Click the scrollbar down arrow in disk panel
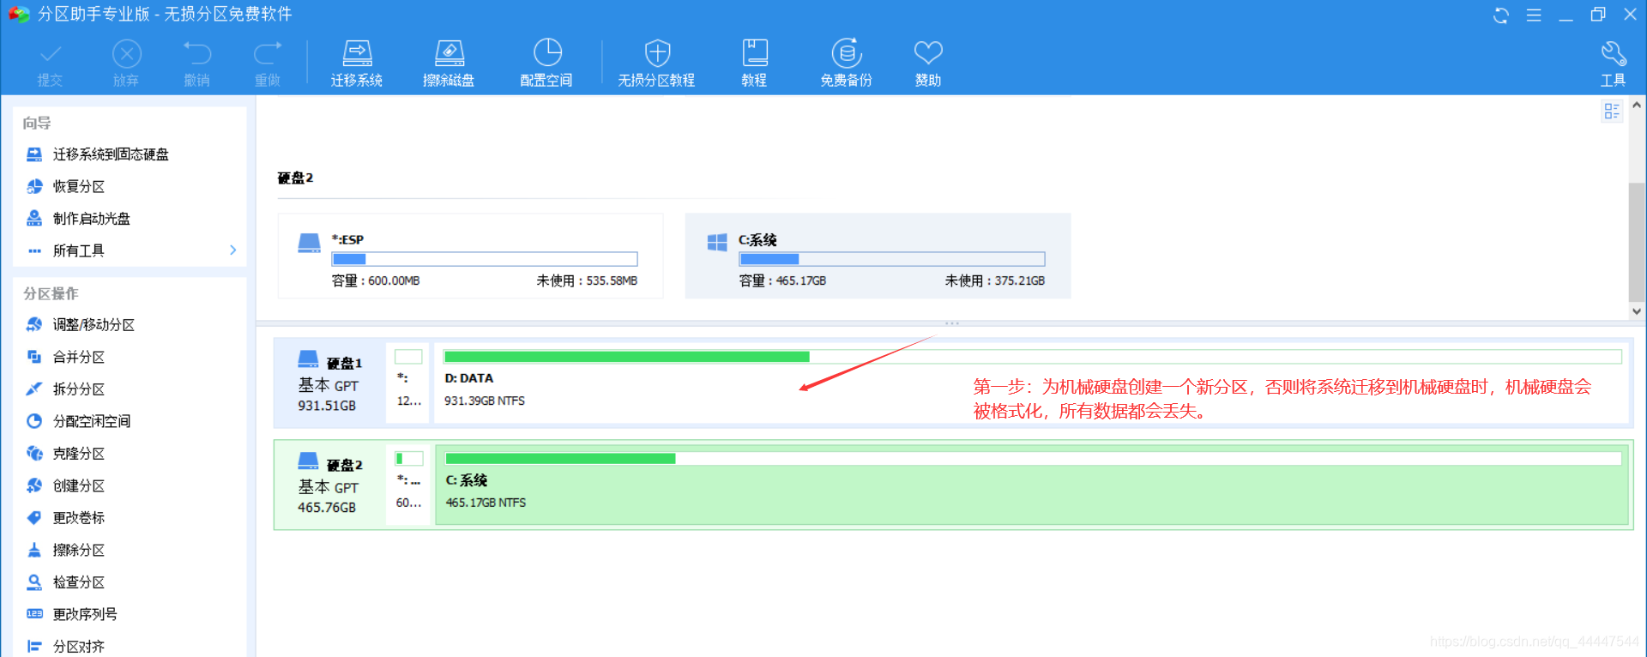This screenshot has height=657, width=1647. pyautogui.click(x=1637, y=311)
